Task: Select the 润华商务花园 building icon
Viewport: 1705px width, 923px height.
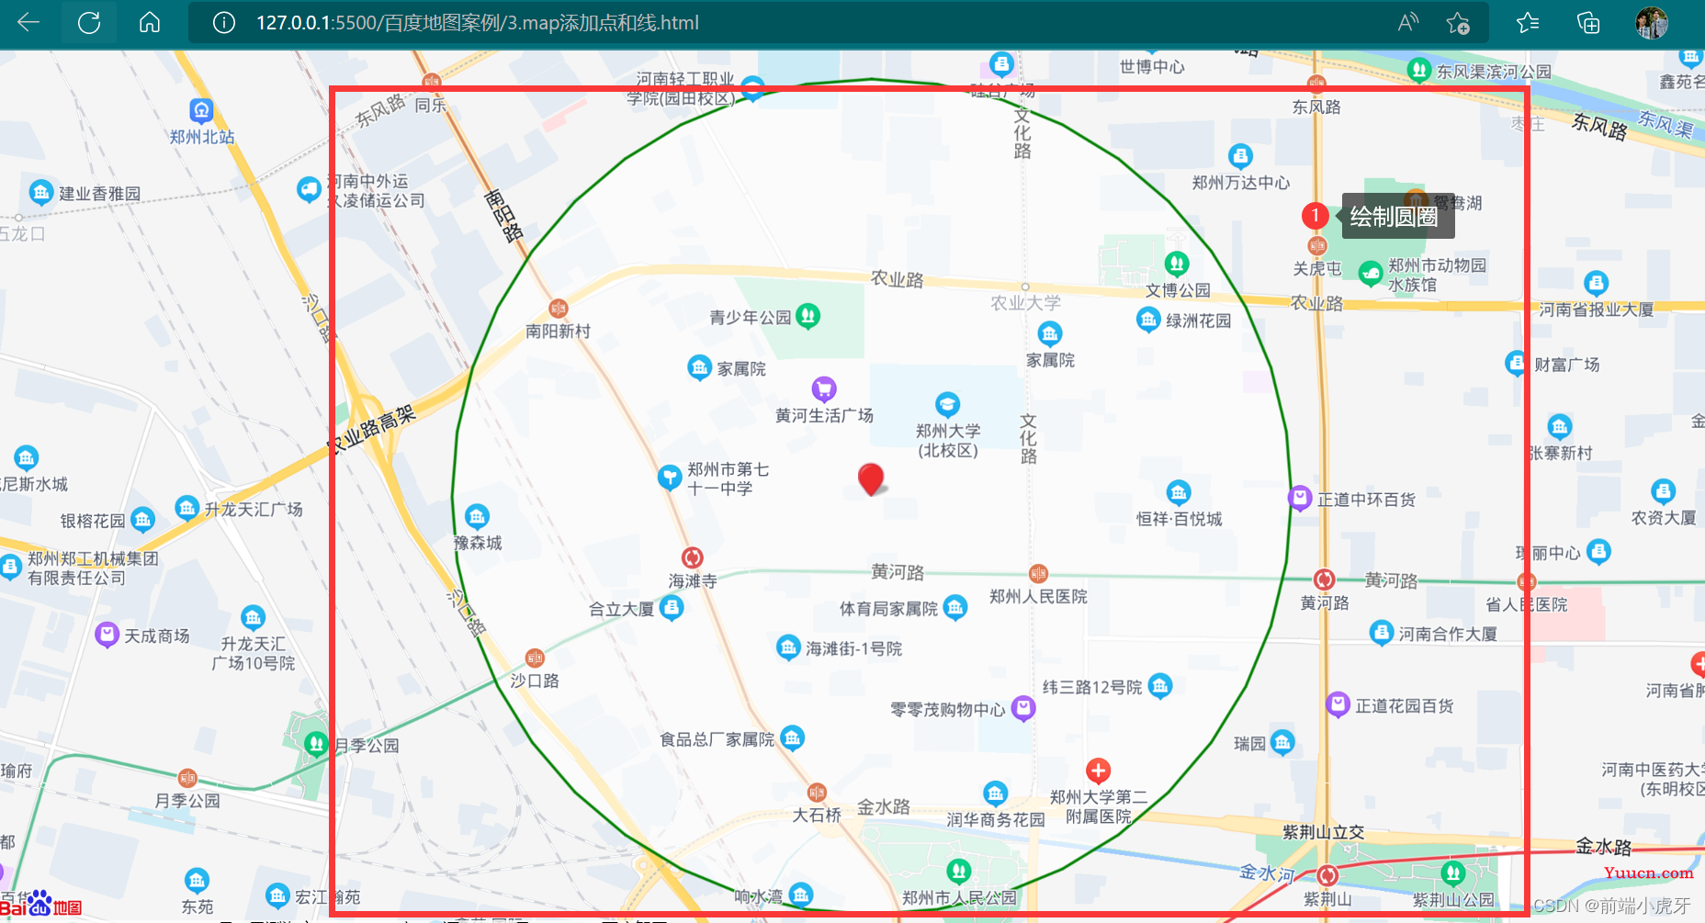Action: (x=995, y=793)
